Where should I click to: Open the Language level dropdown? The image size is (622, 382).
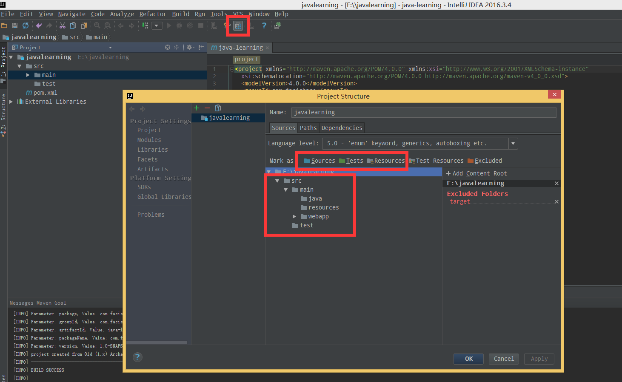pyautogui.click(x=513, y=144)
